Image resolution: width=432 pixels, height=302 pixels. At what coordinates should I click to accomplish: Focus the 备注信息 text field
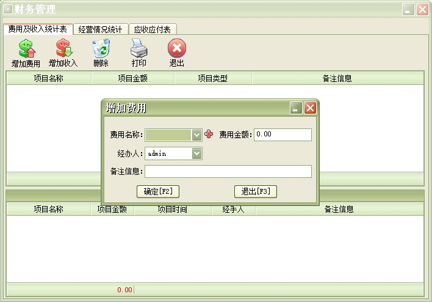point(228,172)
